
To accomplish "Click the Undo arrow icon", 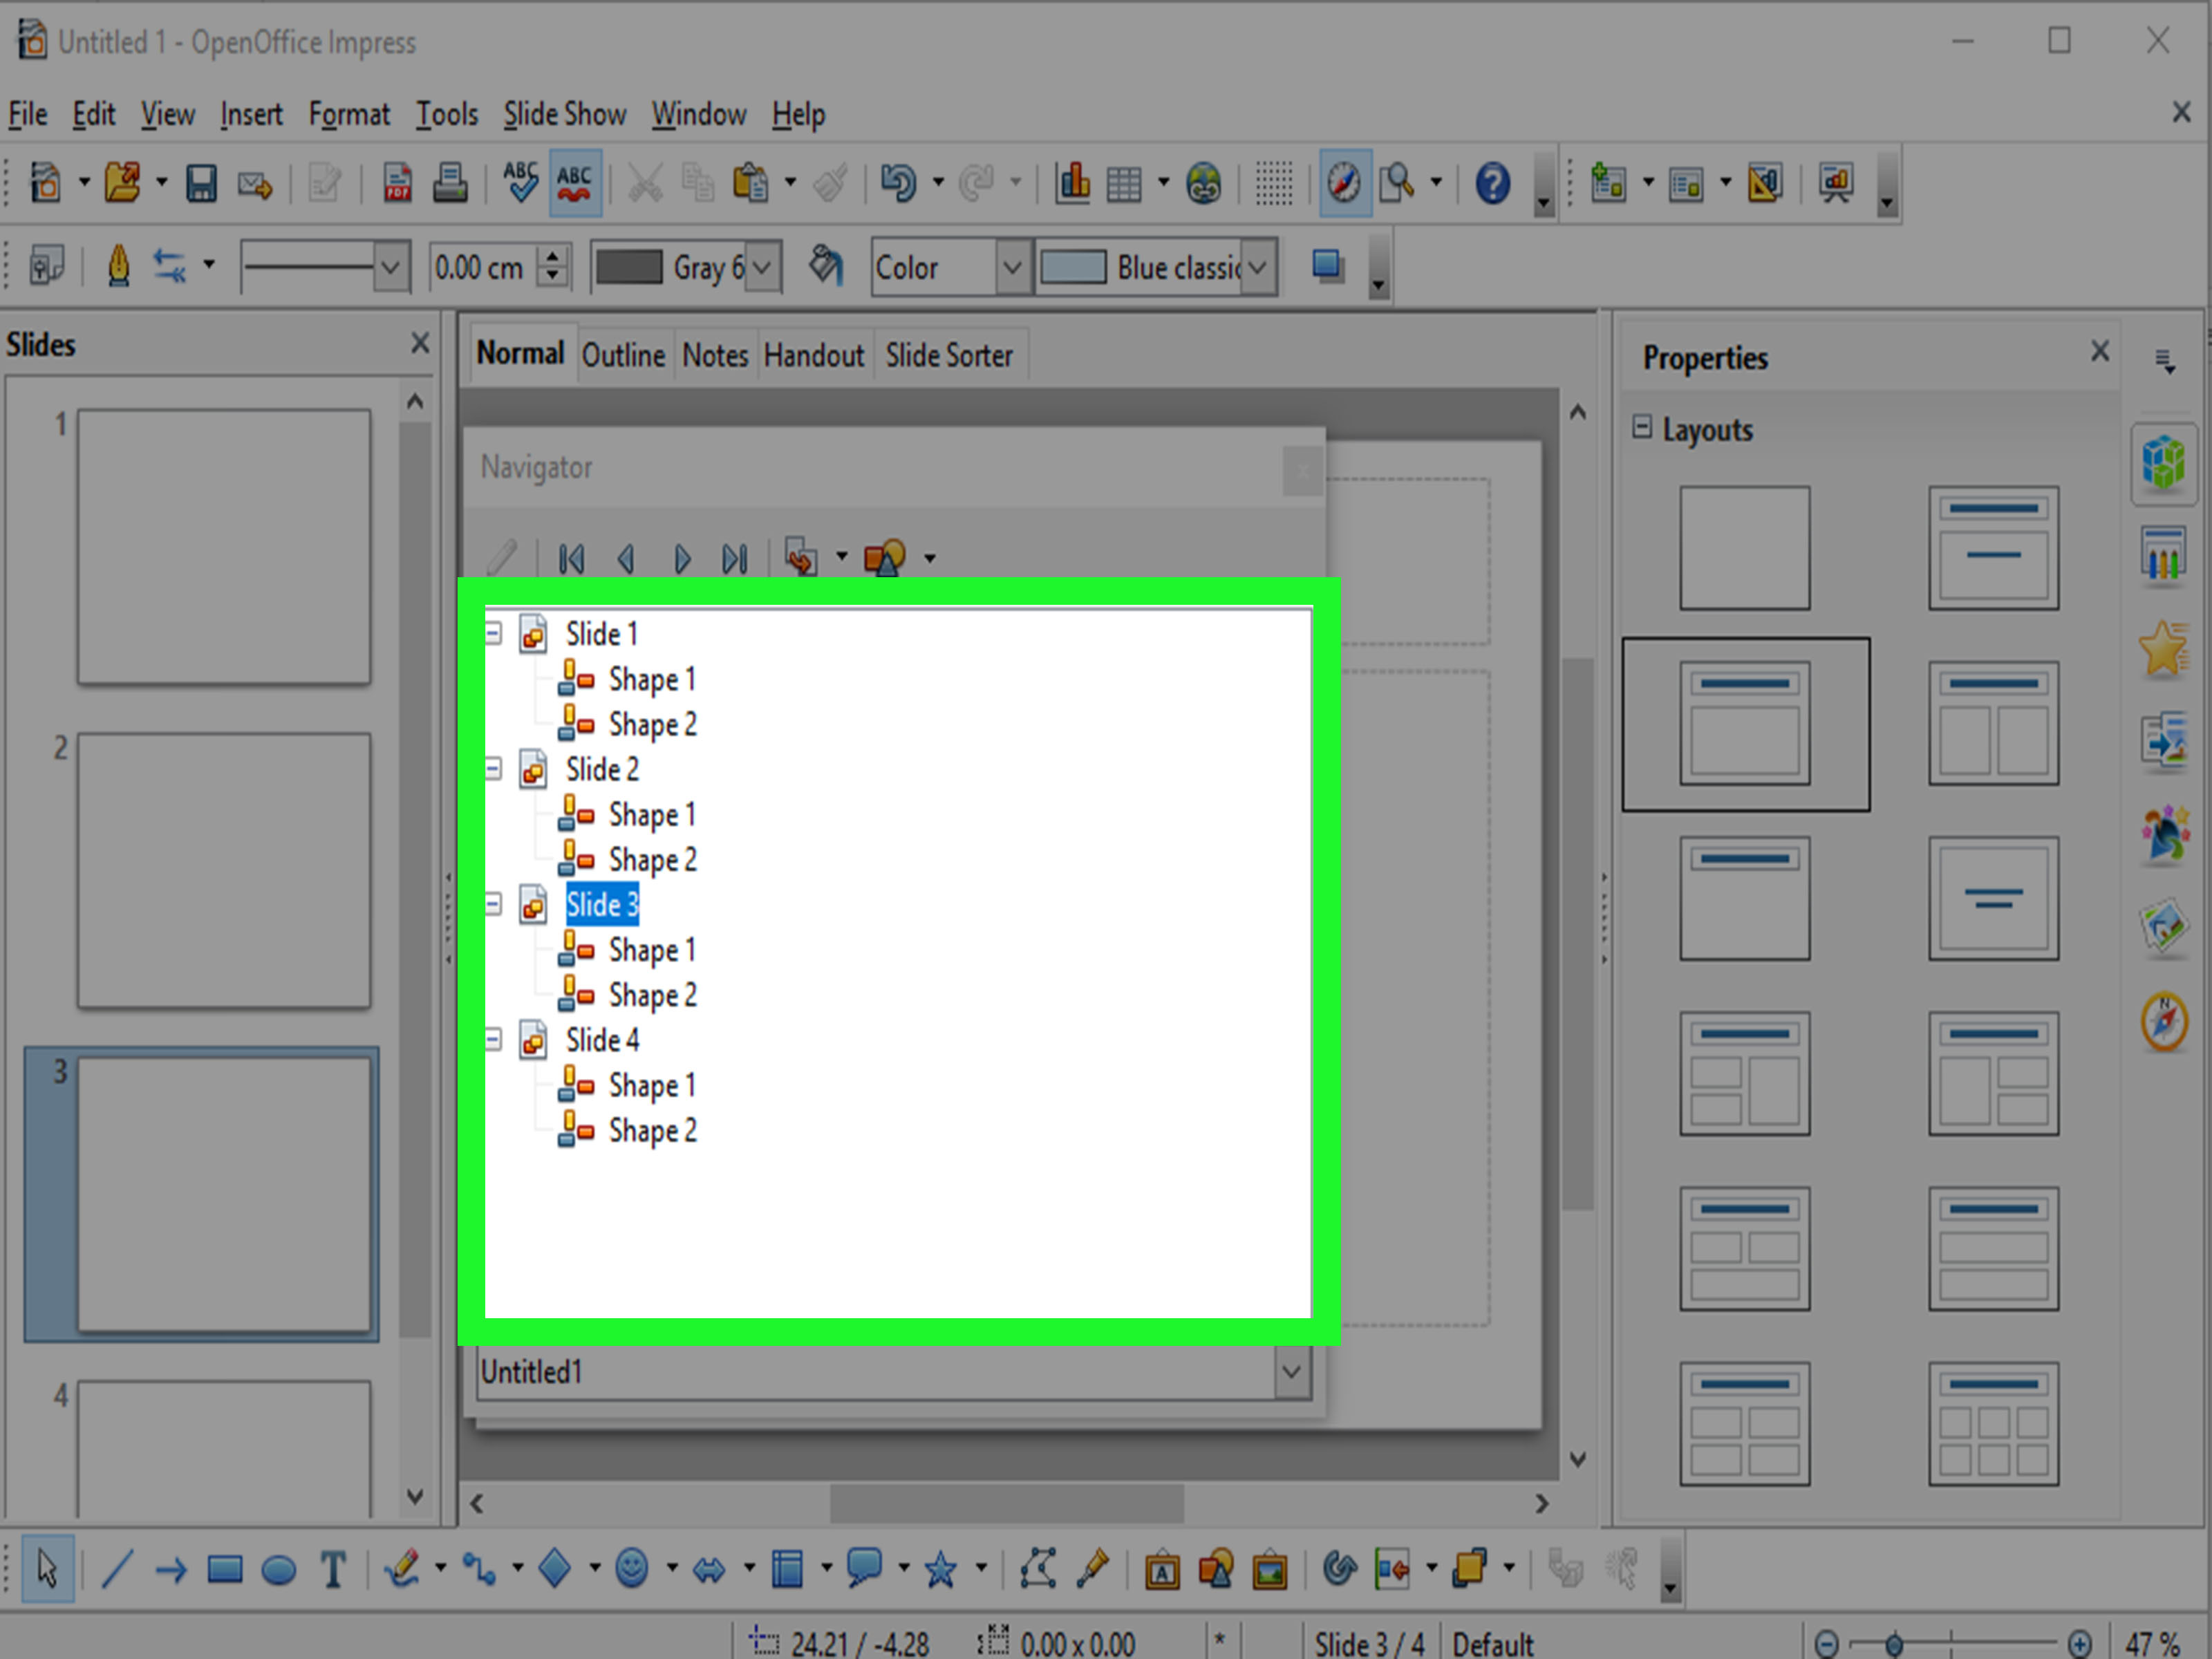I will point(897,184).
